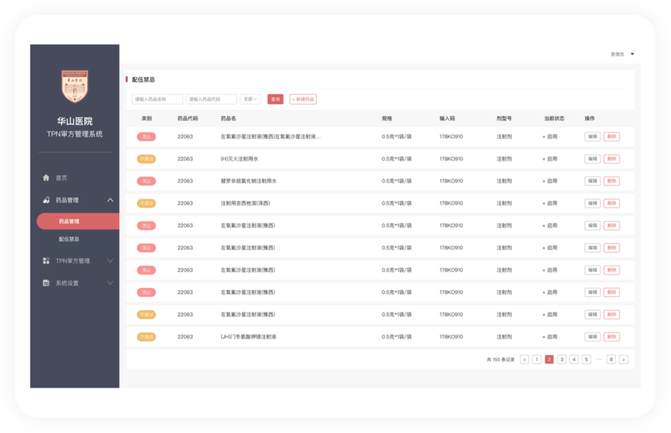Click the 启用 status in (H)灭火注射用水 row
Viewport: 671px width, 433px height.
(550, 158)
